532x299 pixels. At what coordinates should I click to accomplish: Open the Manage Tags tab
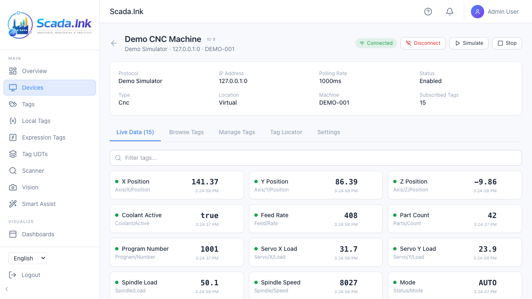(x=237, y=132)
